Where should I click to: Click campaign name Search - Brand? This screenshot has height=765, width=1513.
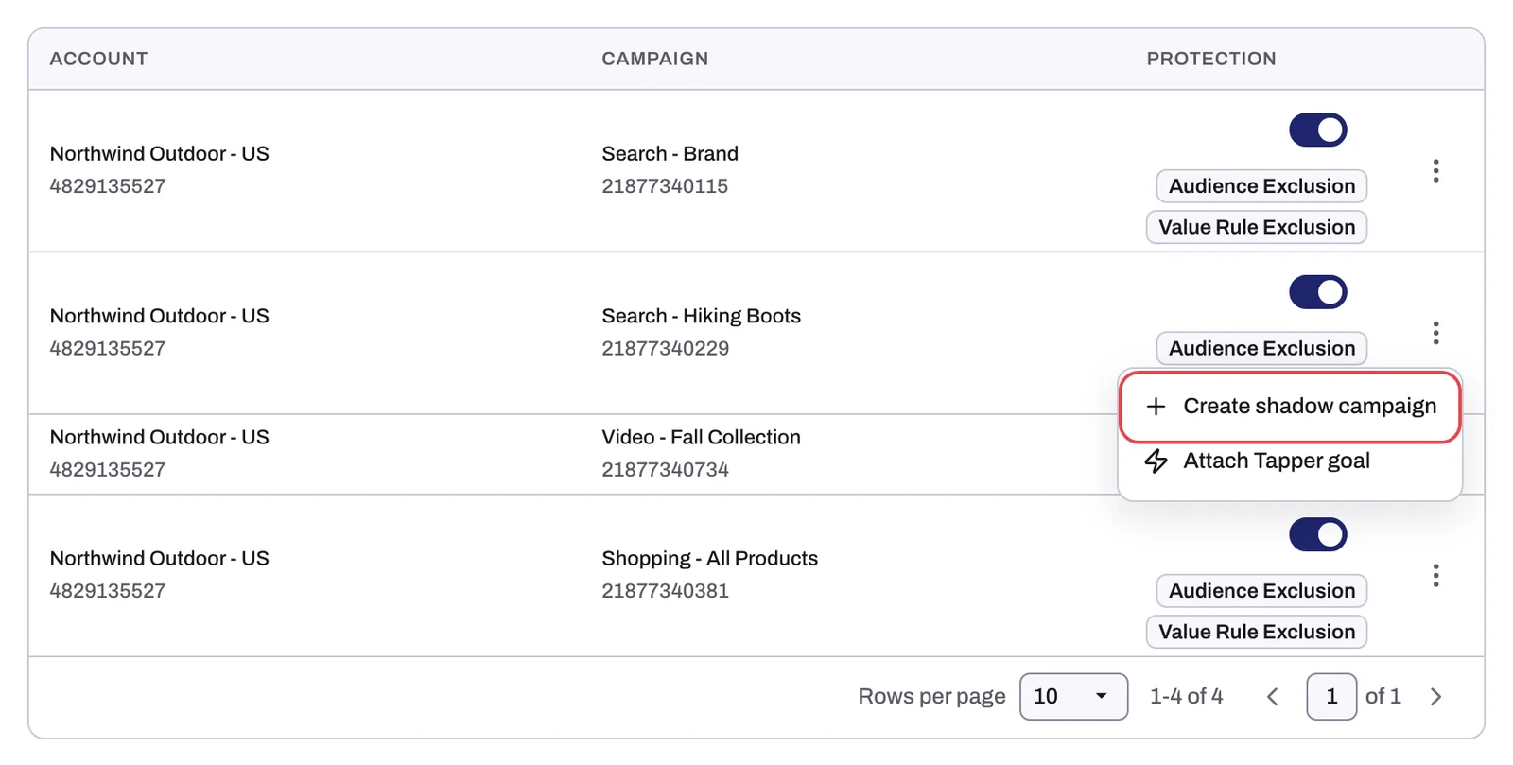670,153
